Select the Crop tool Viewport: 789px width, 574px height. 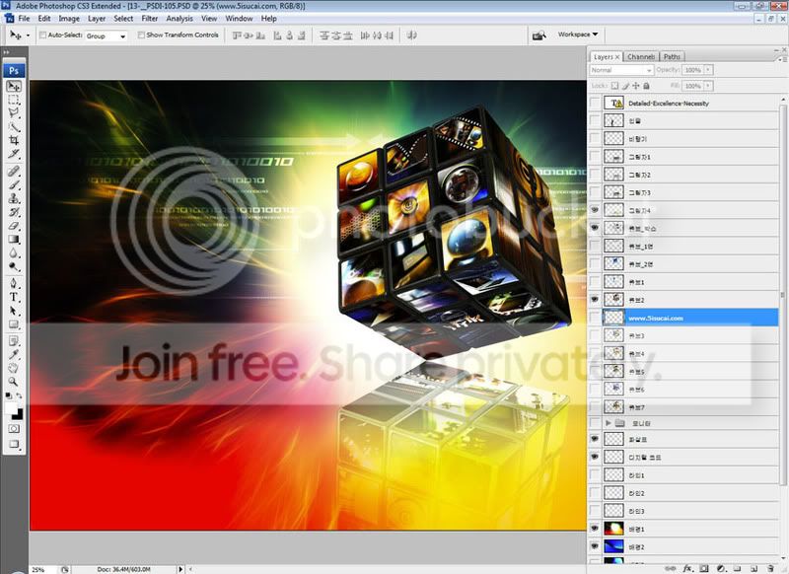pos(14,140)
